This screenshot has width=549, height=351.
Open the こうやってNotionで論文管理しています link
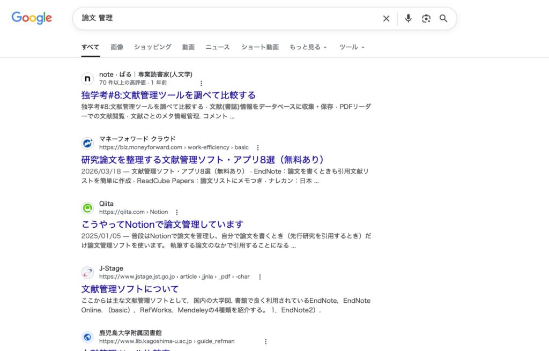(162, 224)
